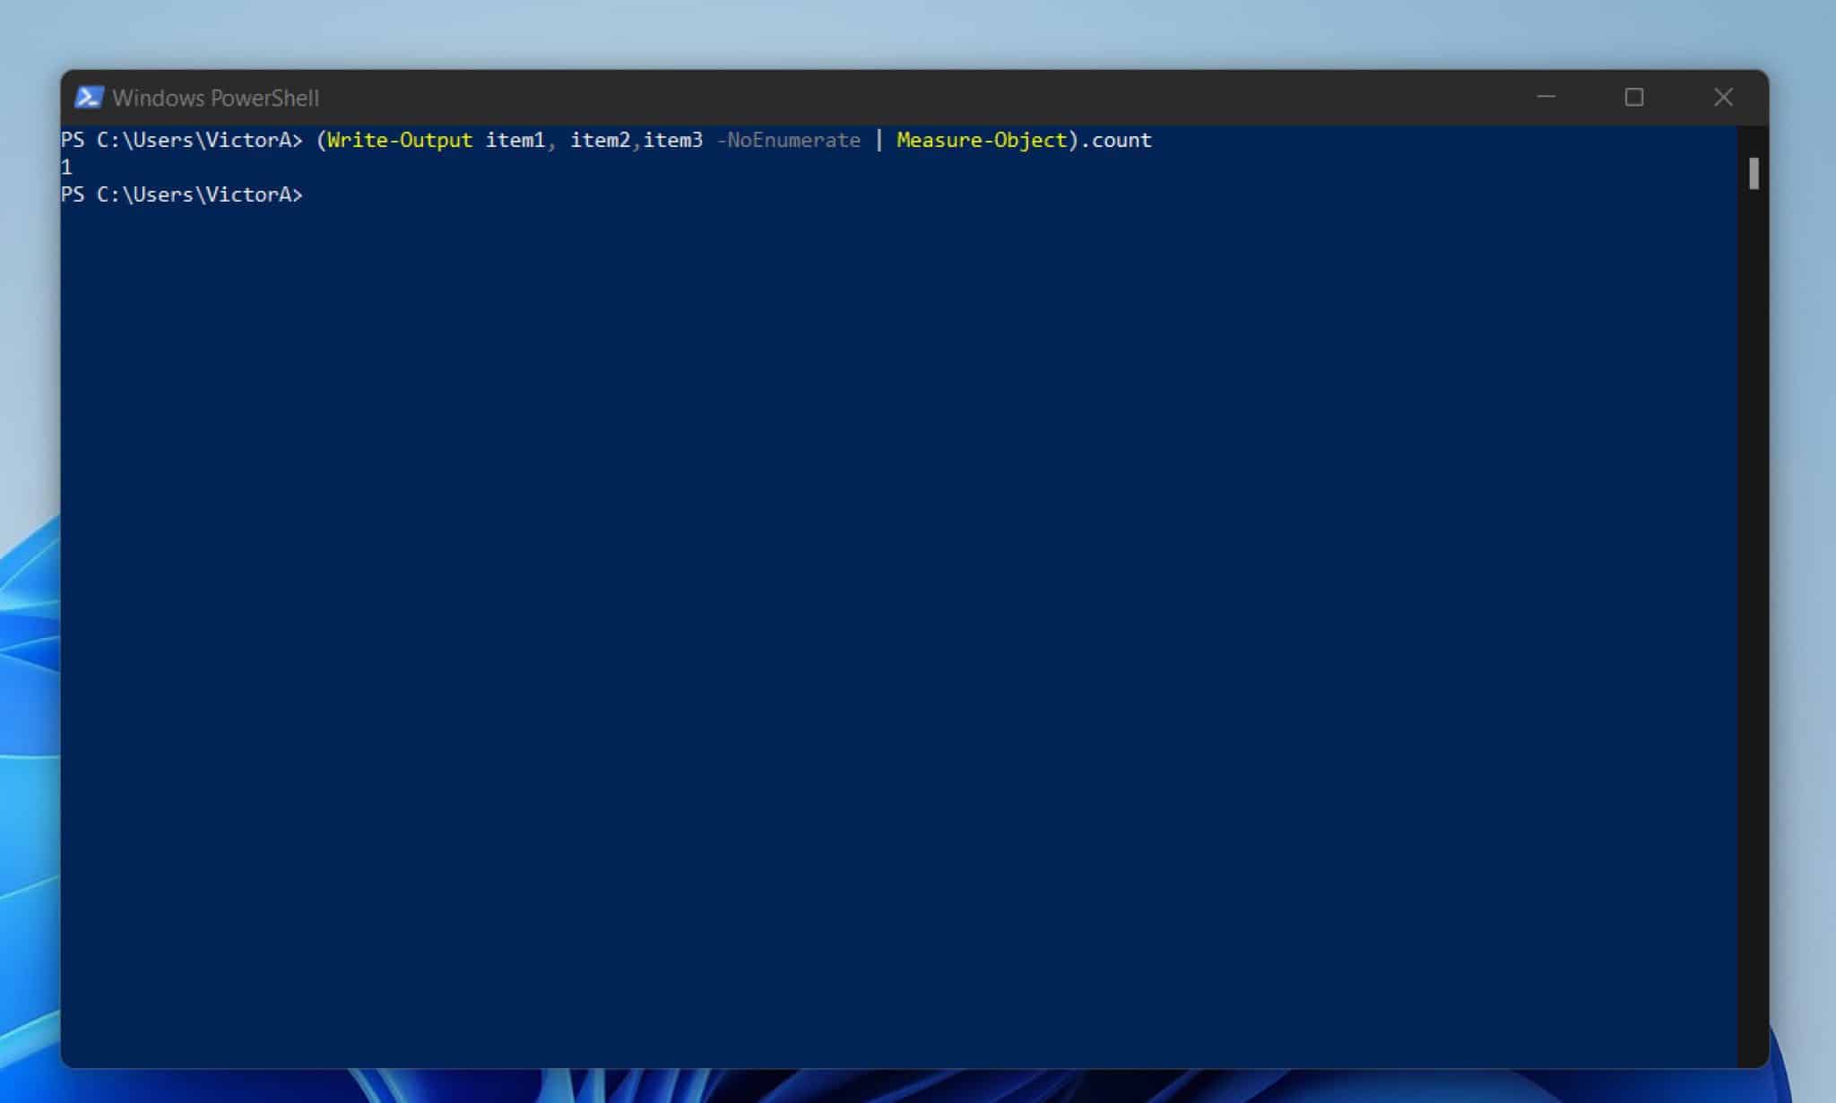Click the desktop wallpaper outside the window
The image size is (1836, 1103).
click(x=896, y=31)
